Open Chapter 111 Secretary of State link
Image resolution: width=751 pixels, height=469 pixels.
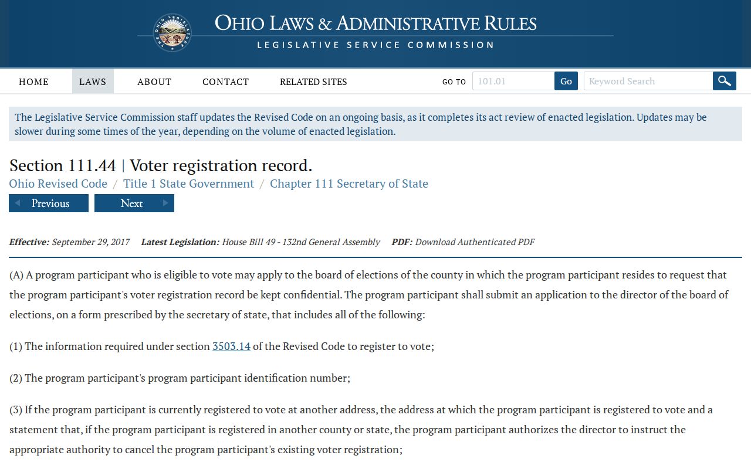click(x=349, y=183)
